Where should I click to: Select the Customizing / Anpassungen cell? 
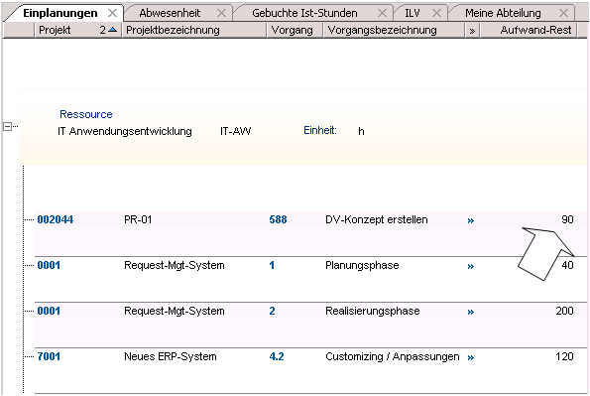[x=393, y=356]
